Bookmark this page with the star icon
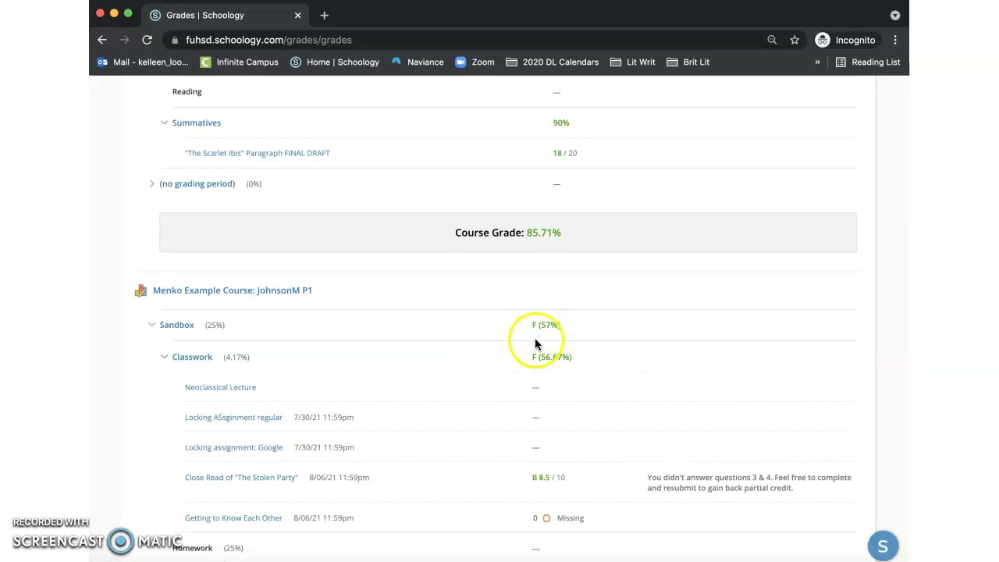This screenshot has height=562, width=999. pyautogui.click(x=795, y=40)
